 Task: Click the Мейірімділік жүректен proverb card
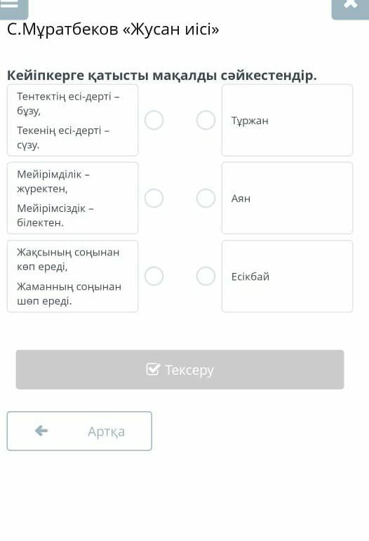[x=72, y=198]
